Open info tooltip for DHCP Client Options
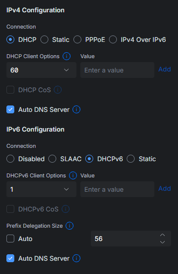178x274 pixels. (67, 56)
